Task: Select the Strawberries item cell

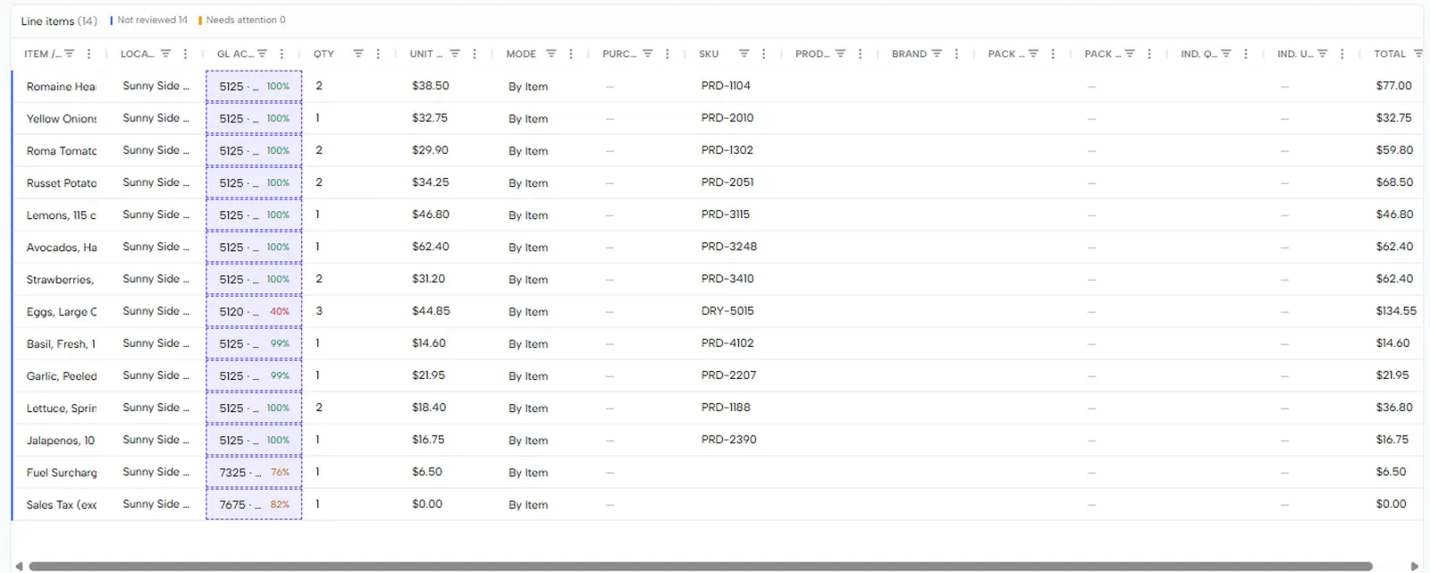Action: pyautogui.click(x=60, y=280)
